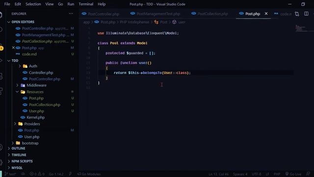This screenshot has width=314, height=177.
Task: Open the File menu
Action: [7, 4]
